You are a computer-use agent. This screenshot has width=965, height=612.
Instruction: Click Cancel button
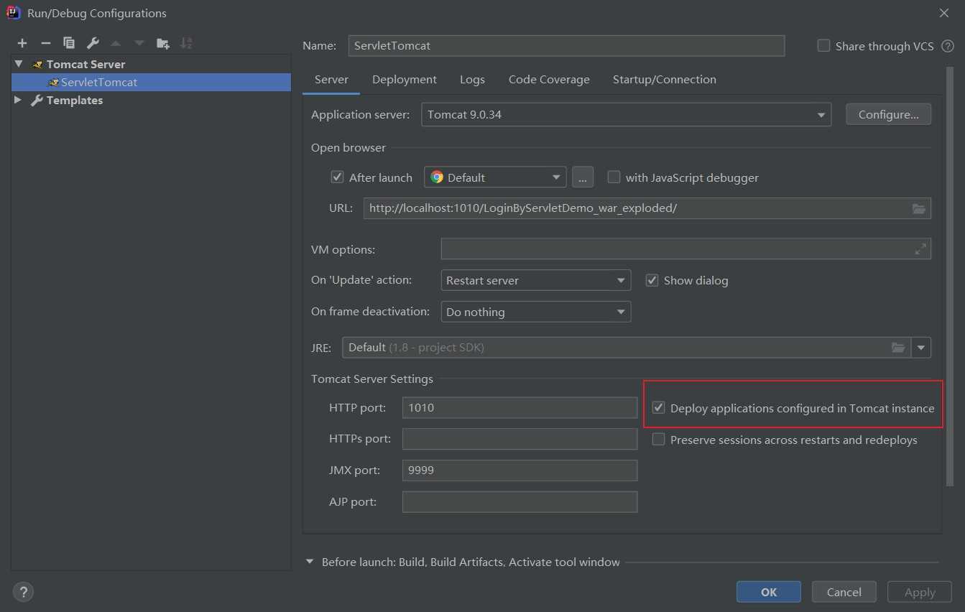pyautogui.click(x=844, y=592)
